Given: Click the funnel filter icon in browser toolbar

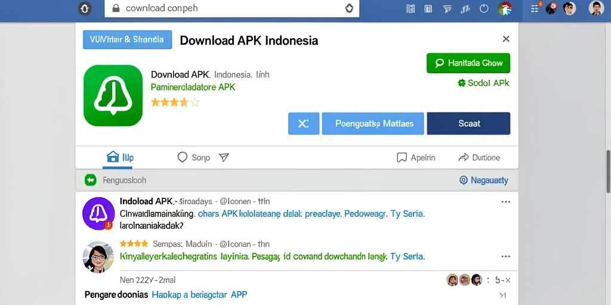Looking at the screenshot, I should pos(447,8).
